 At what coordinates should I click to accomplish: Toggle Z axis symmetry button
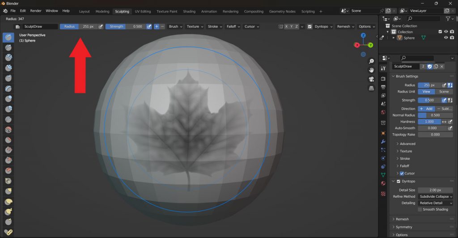coord(297,26)
